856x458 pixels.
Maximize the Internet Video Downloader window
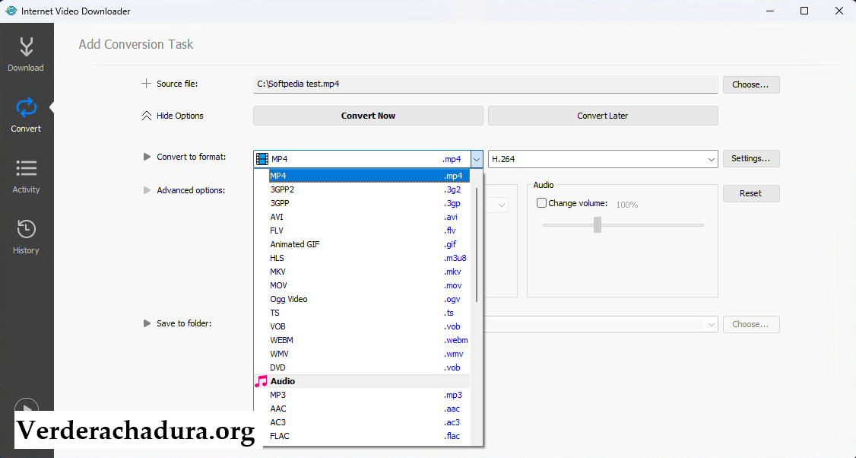pos(804,11)
